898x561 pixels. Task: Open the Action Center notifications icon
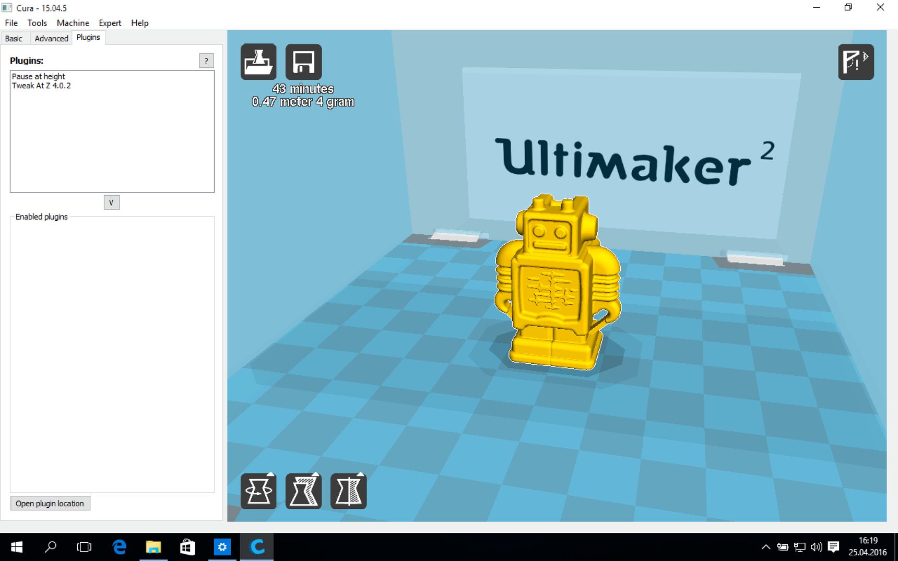click(x=834, y=547)
